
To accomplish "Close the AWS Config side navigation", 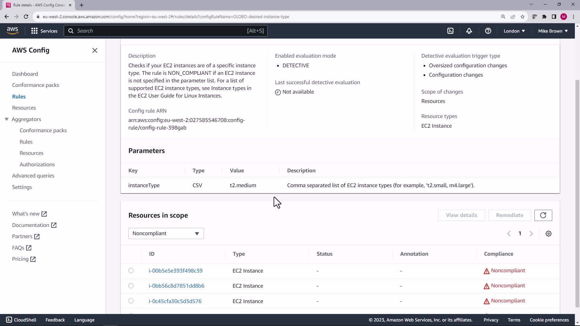I will (x=95, y=50).
